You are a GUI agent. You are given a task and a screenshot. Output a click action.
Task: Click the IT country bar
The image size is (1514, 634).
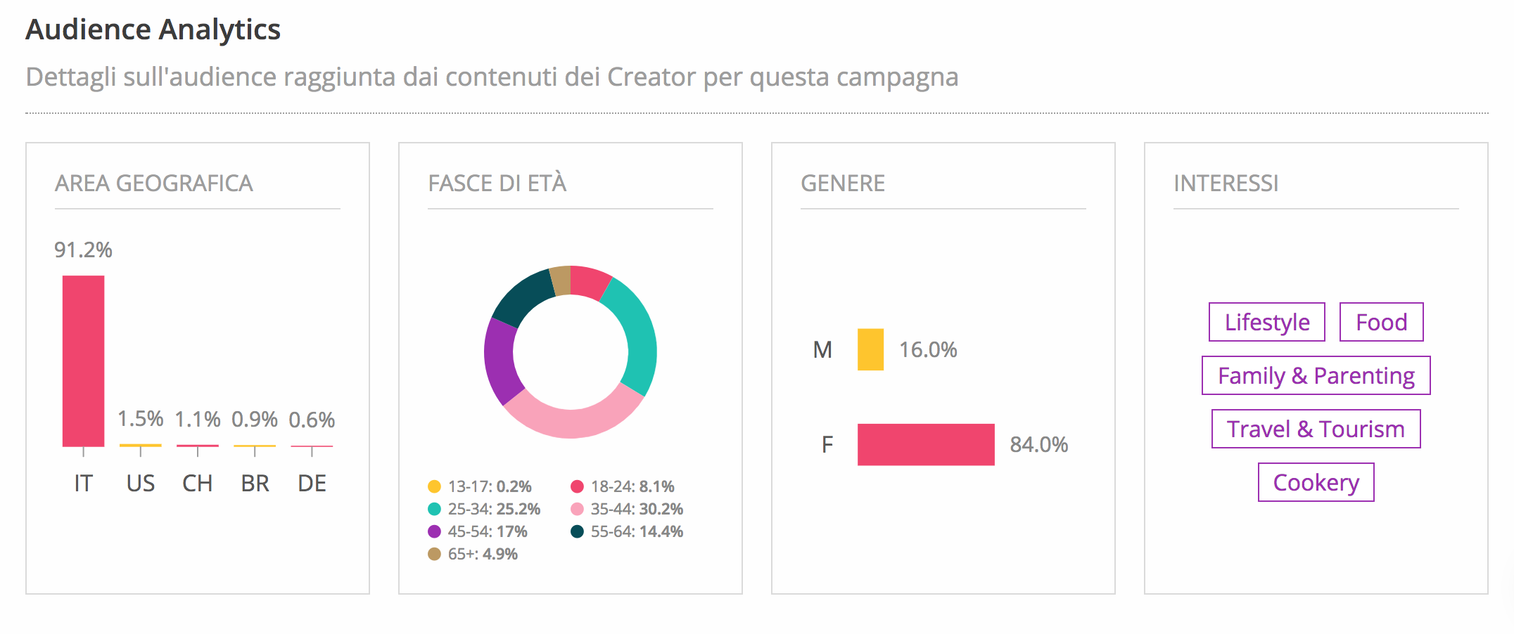coord(83,361)
